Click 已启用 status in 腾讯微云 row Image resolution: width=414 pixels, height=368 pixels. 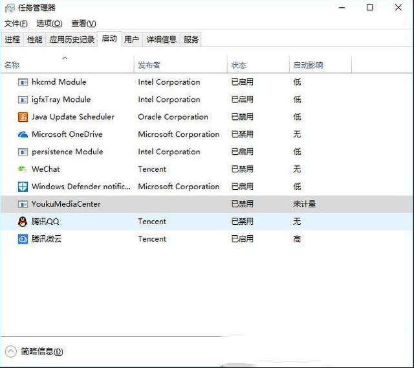(242, 239)
